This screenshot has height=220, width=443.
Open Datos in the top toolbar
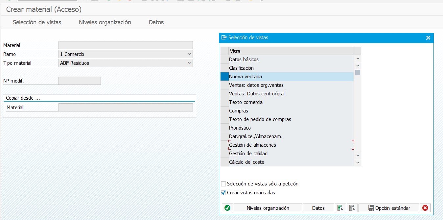[156, 22]
